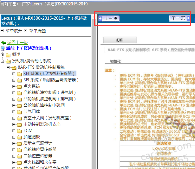The image size is (195, 169).
Task: Click the 下一页 next page button
Action: click(179, 18)
